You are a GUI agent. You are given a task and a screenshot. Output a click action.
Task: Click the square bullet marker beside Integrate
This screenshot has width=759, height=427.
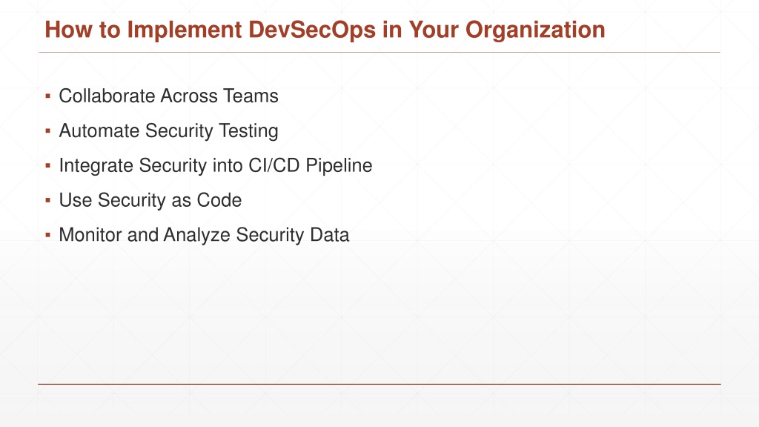click(x=48, y=165)
